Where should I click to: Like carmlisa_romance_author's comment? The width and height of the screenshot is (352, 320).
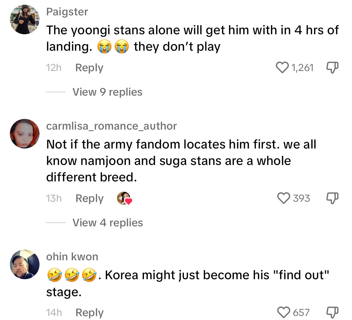284,198
